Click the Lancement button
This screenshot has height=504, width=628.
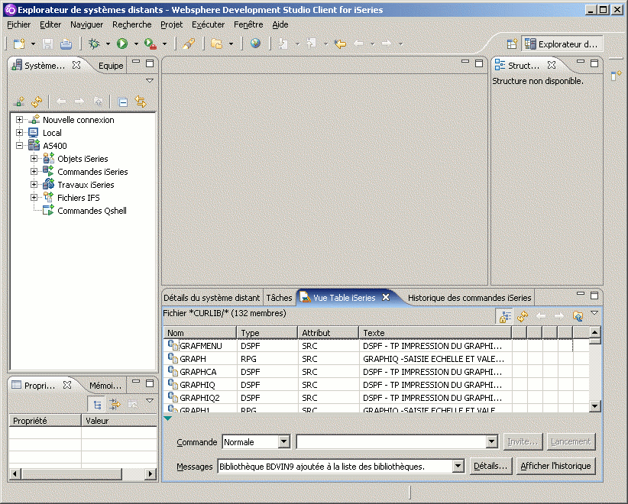coord(571,441)
